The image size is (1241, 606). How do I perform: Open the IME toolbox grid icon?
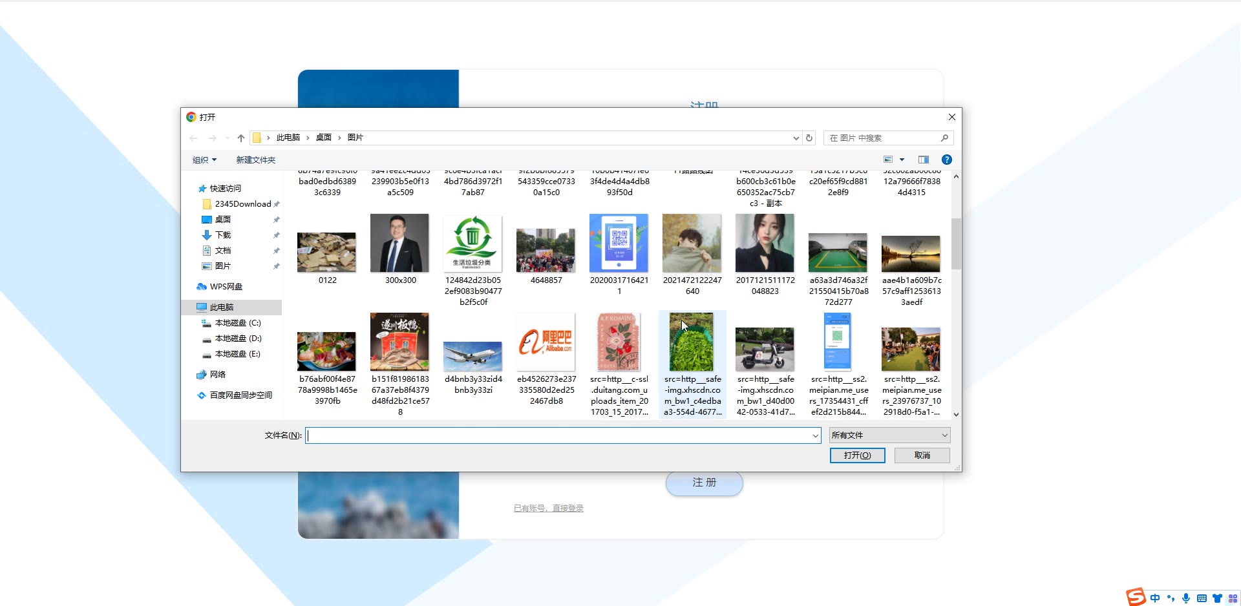pos(1233,598)
